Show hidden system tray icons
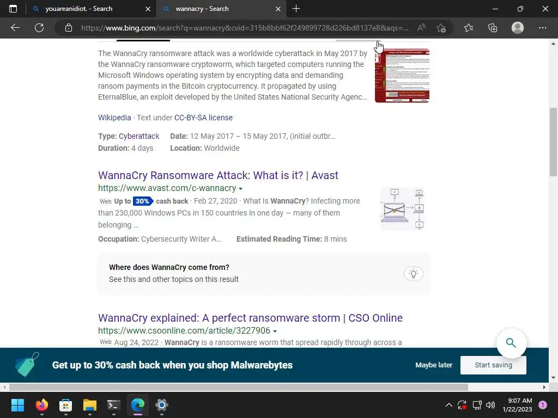The image size is (558, 418). pyautogui.click(x=449, y=405)
